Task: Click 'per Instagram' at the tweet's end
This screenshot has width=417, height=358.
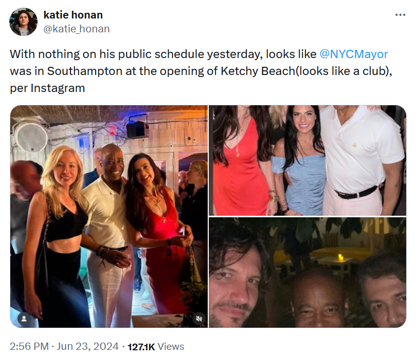Action: pyautogui.click(x=47, y=88)
